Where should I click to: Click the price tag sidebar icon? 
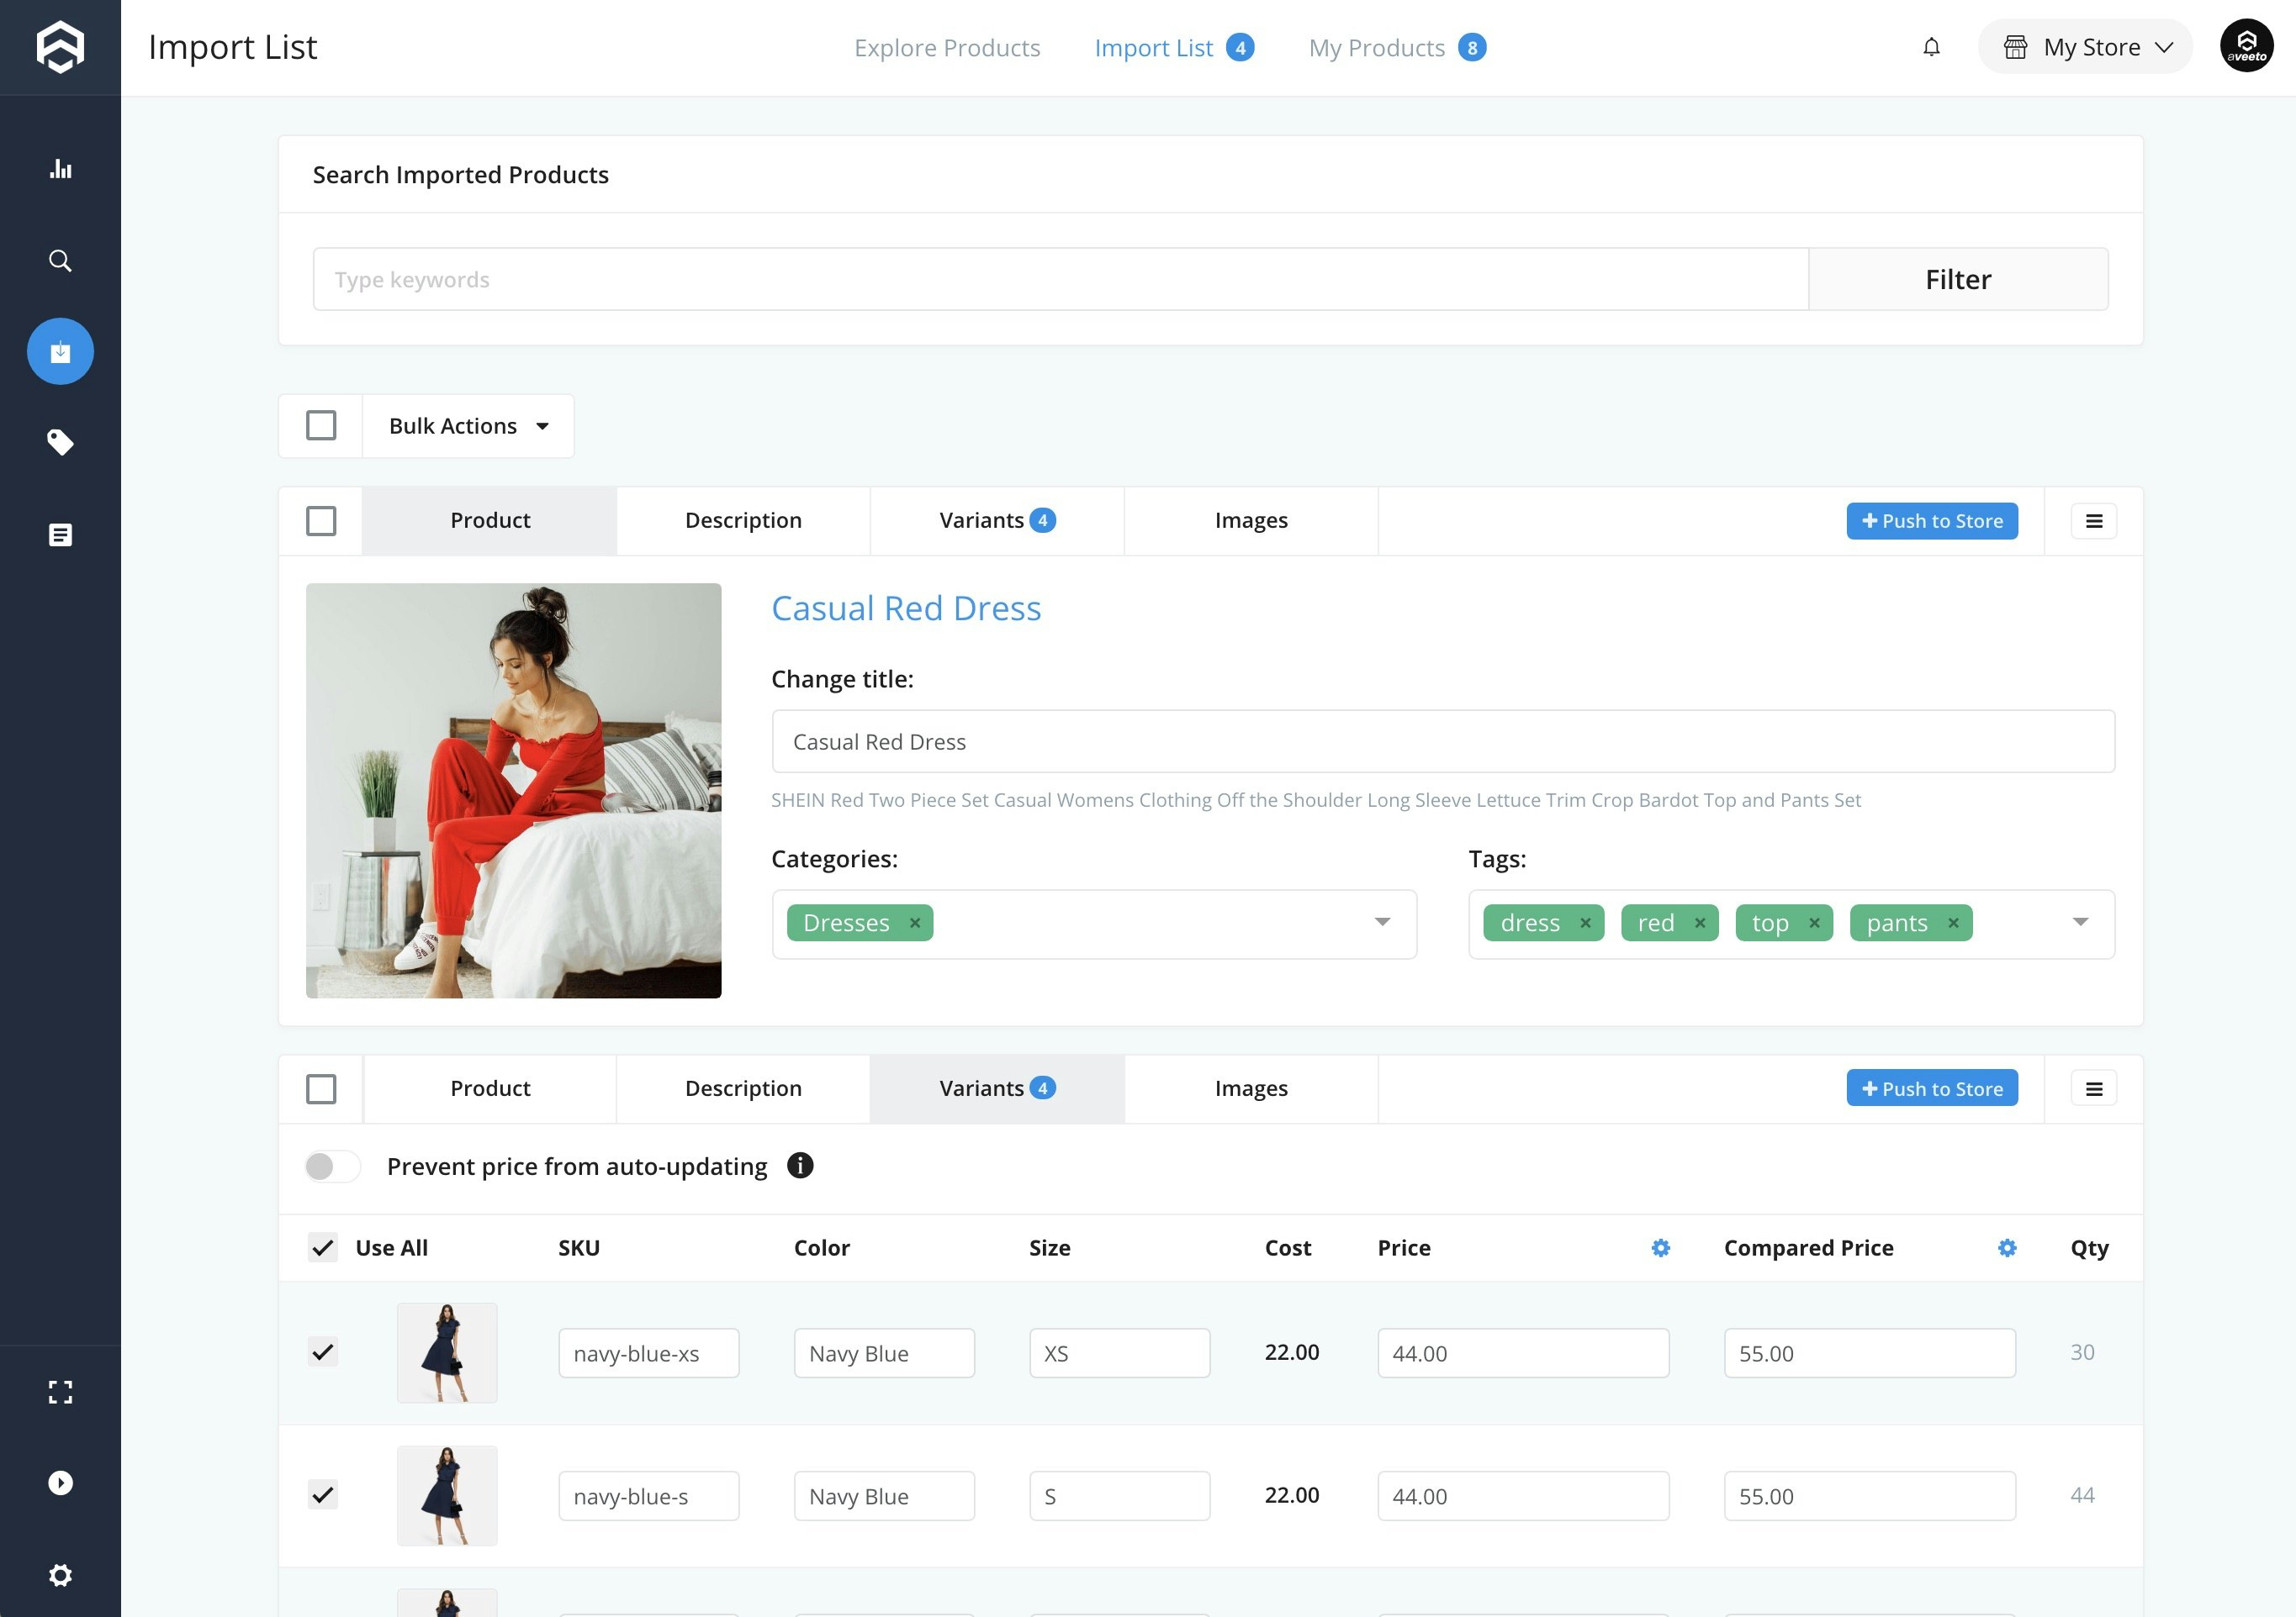60,443
